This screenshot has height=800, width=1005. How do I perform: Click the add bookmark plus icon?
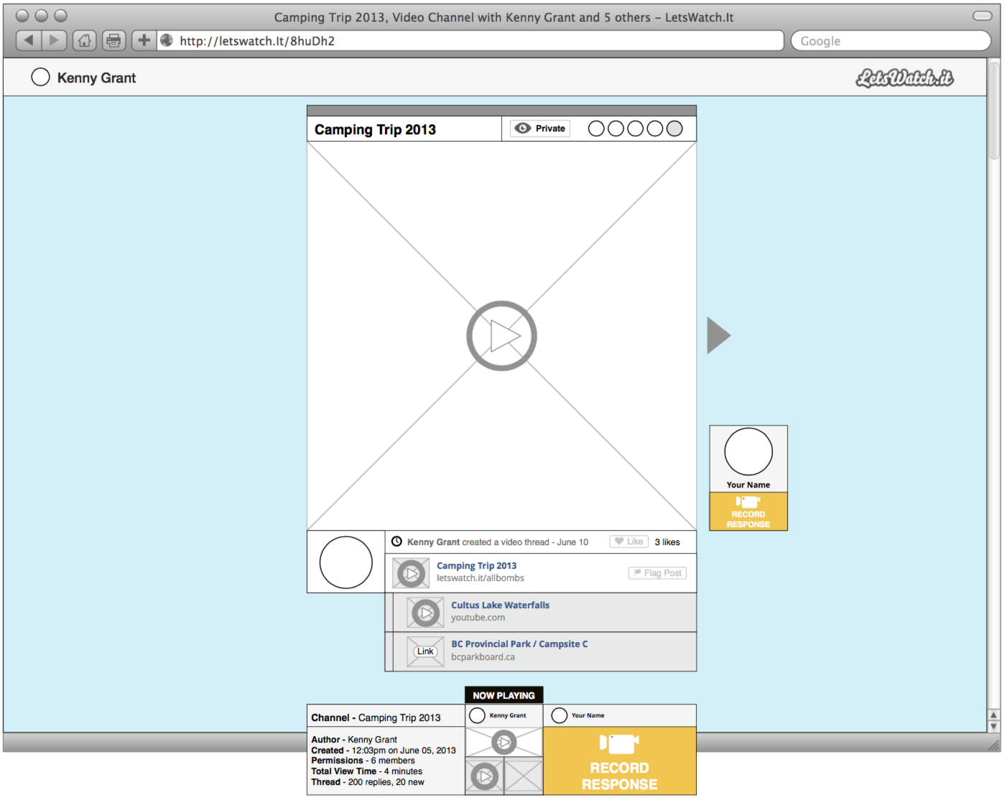click(144, 40)
